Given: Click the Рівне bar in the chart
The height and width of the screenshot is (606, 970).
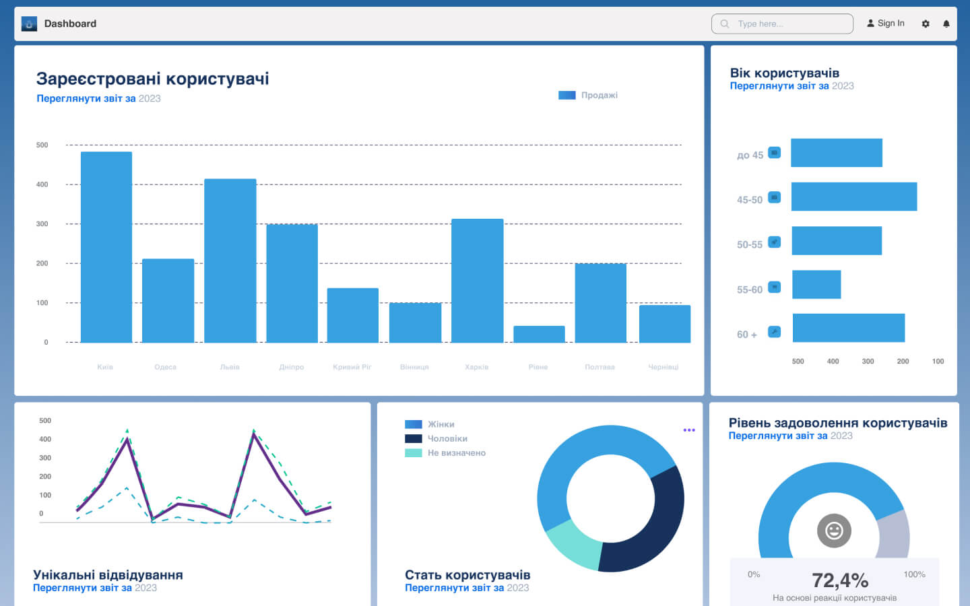Looking at the screenshot, I should (540, 334).
